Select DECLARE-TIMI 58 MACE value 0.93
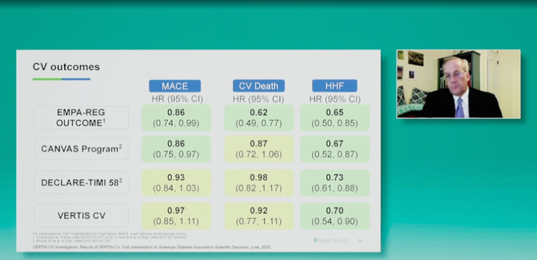This screenshot has height=260, width=537. tap(176, 177)
